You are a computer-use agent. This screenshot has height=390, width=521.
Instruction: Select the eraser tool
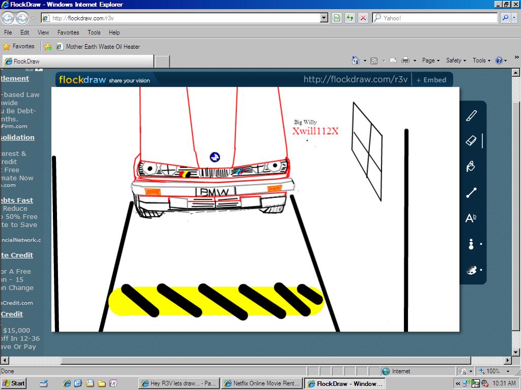471,141
